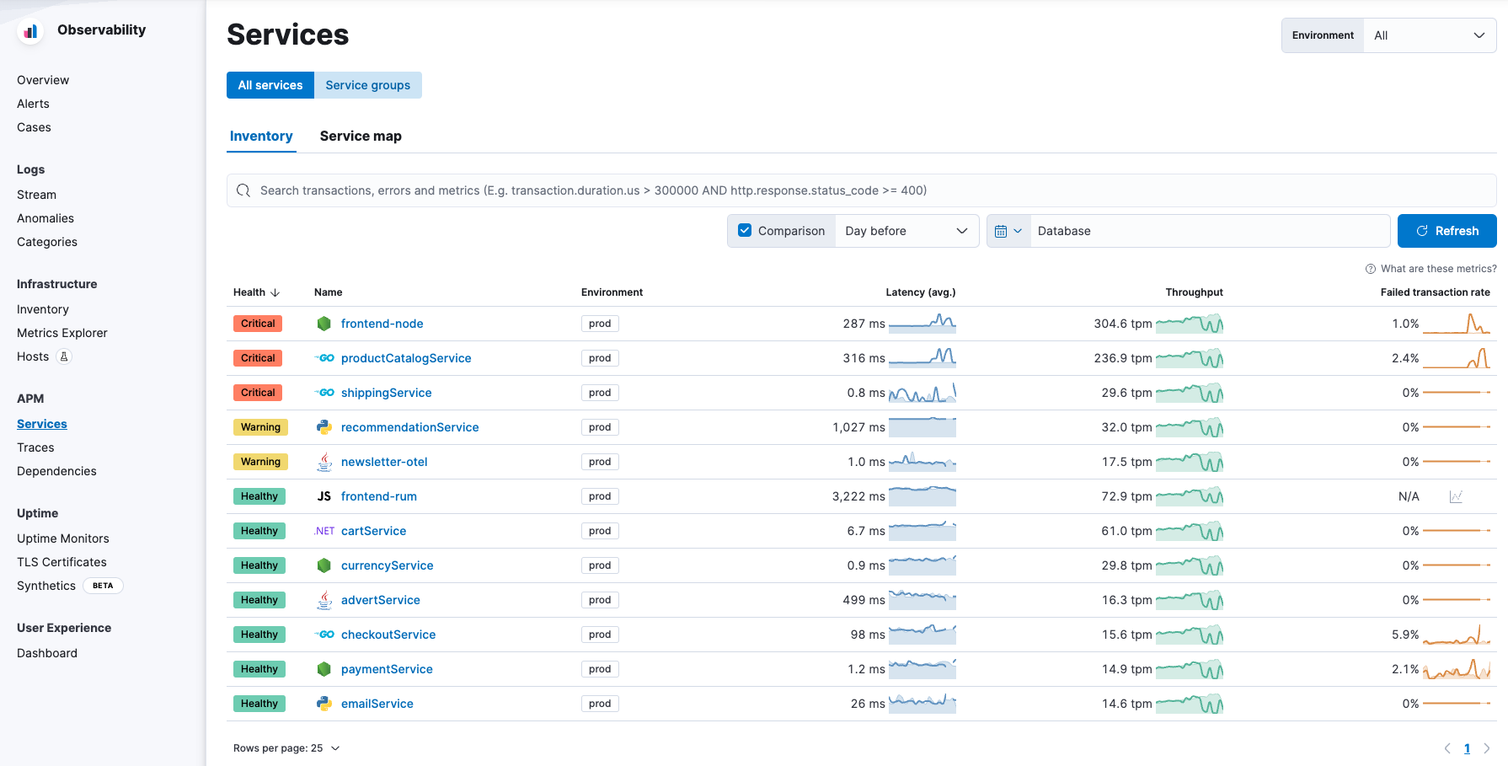Click the Health column sort arrow

(x=275, y=292)
